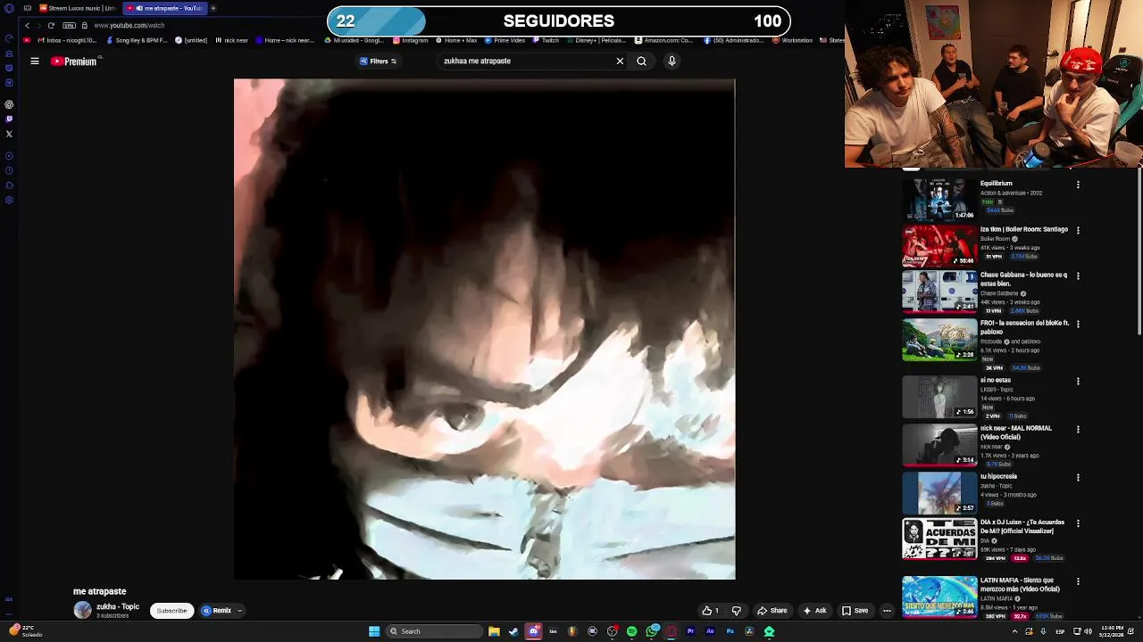This screenshot has height=642, width=1143.
Task: Reload the current page
Action: 51,26
